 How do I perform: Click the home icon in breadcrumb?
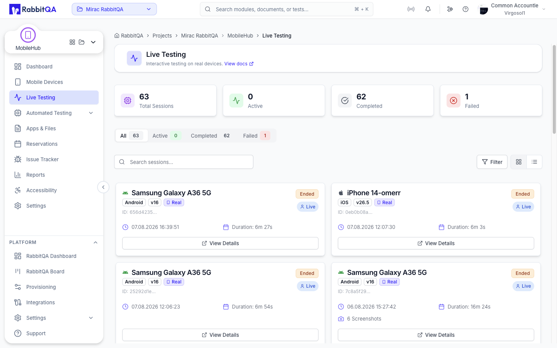117,36
